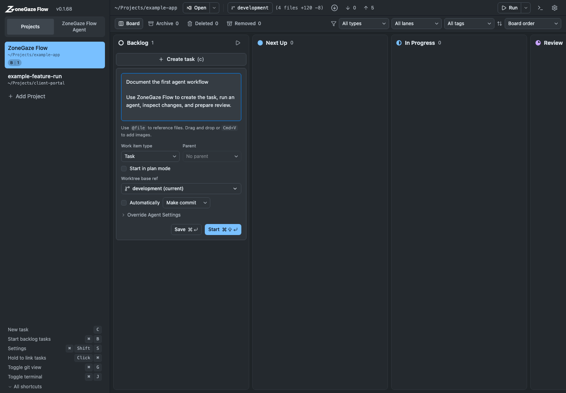Click the Toggle terminal shortcut row
Image resolution: width=566 pixels, height=393 pixels.
pyautogui.click(x=55, y=377)
